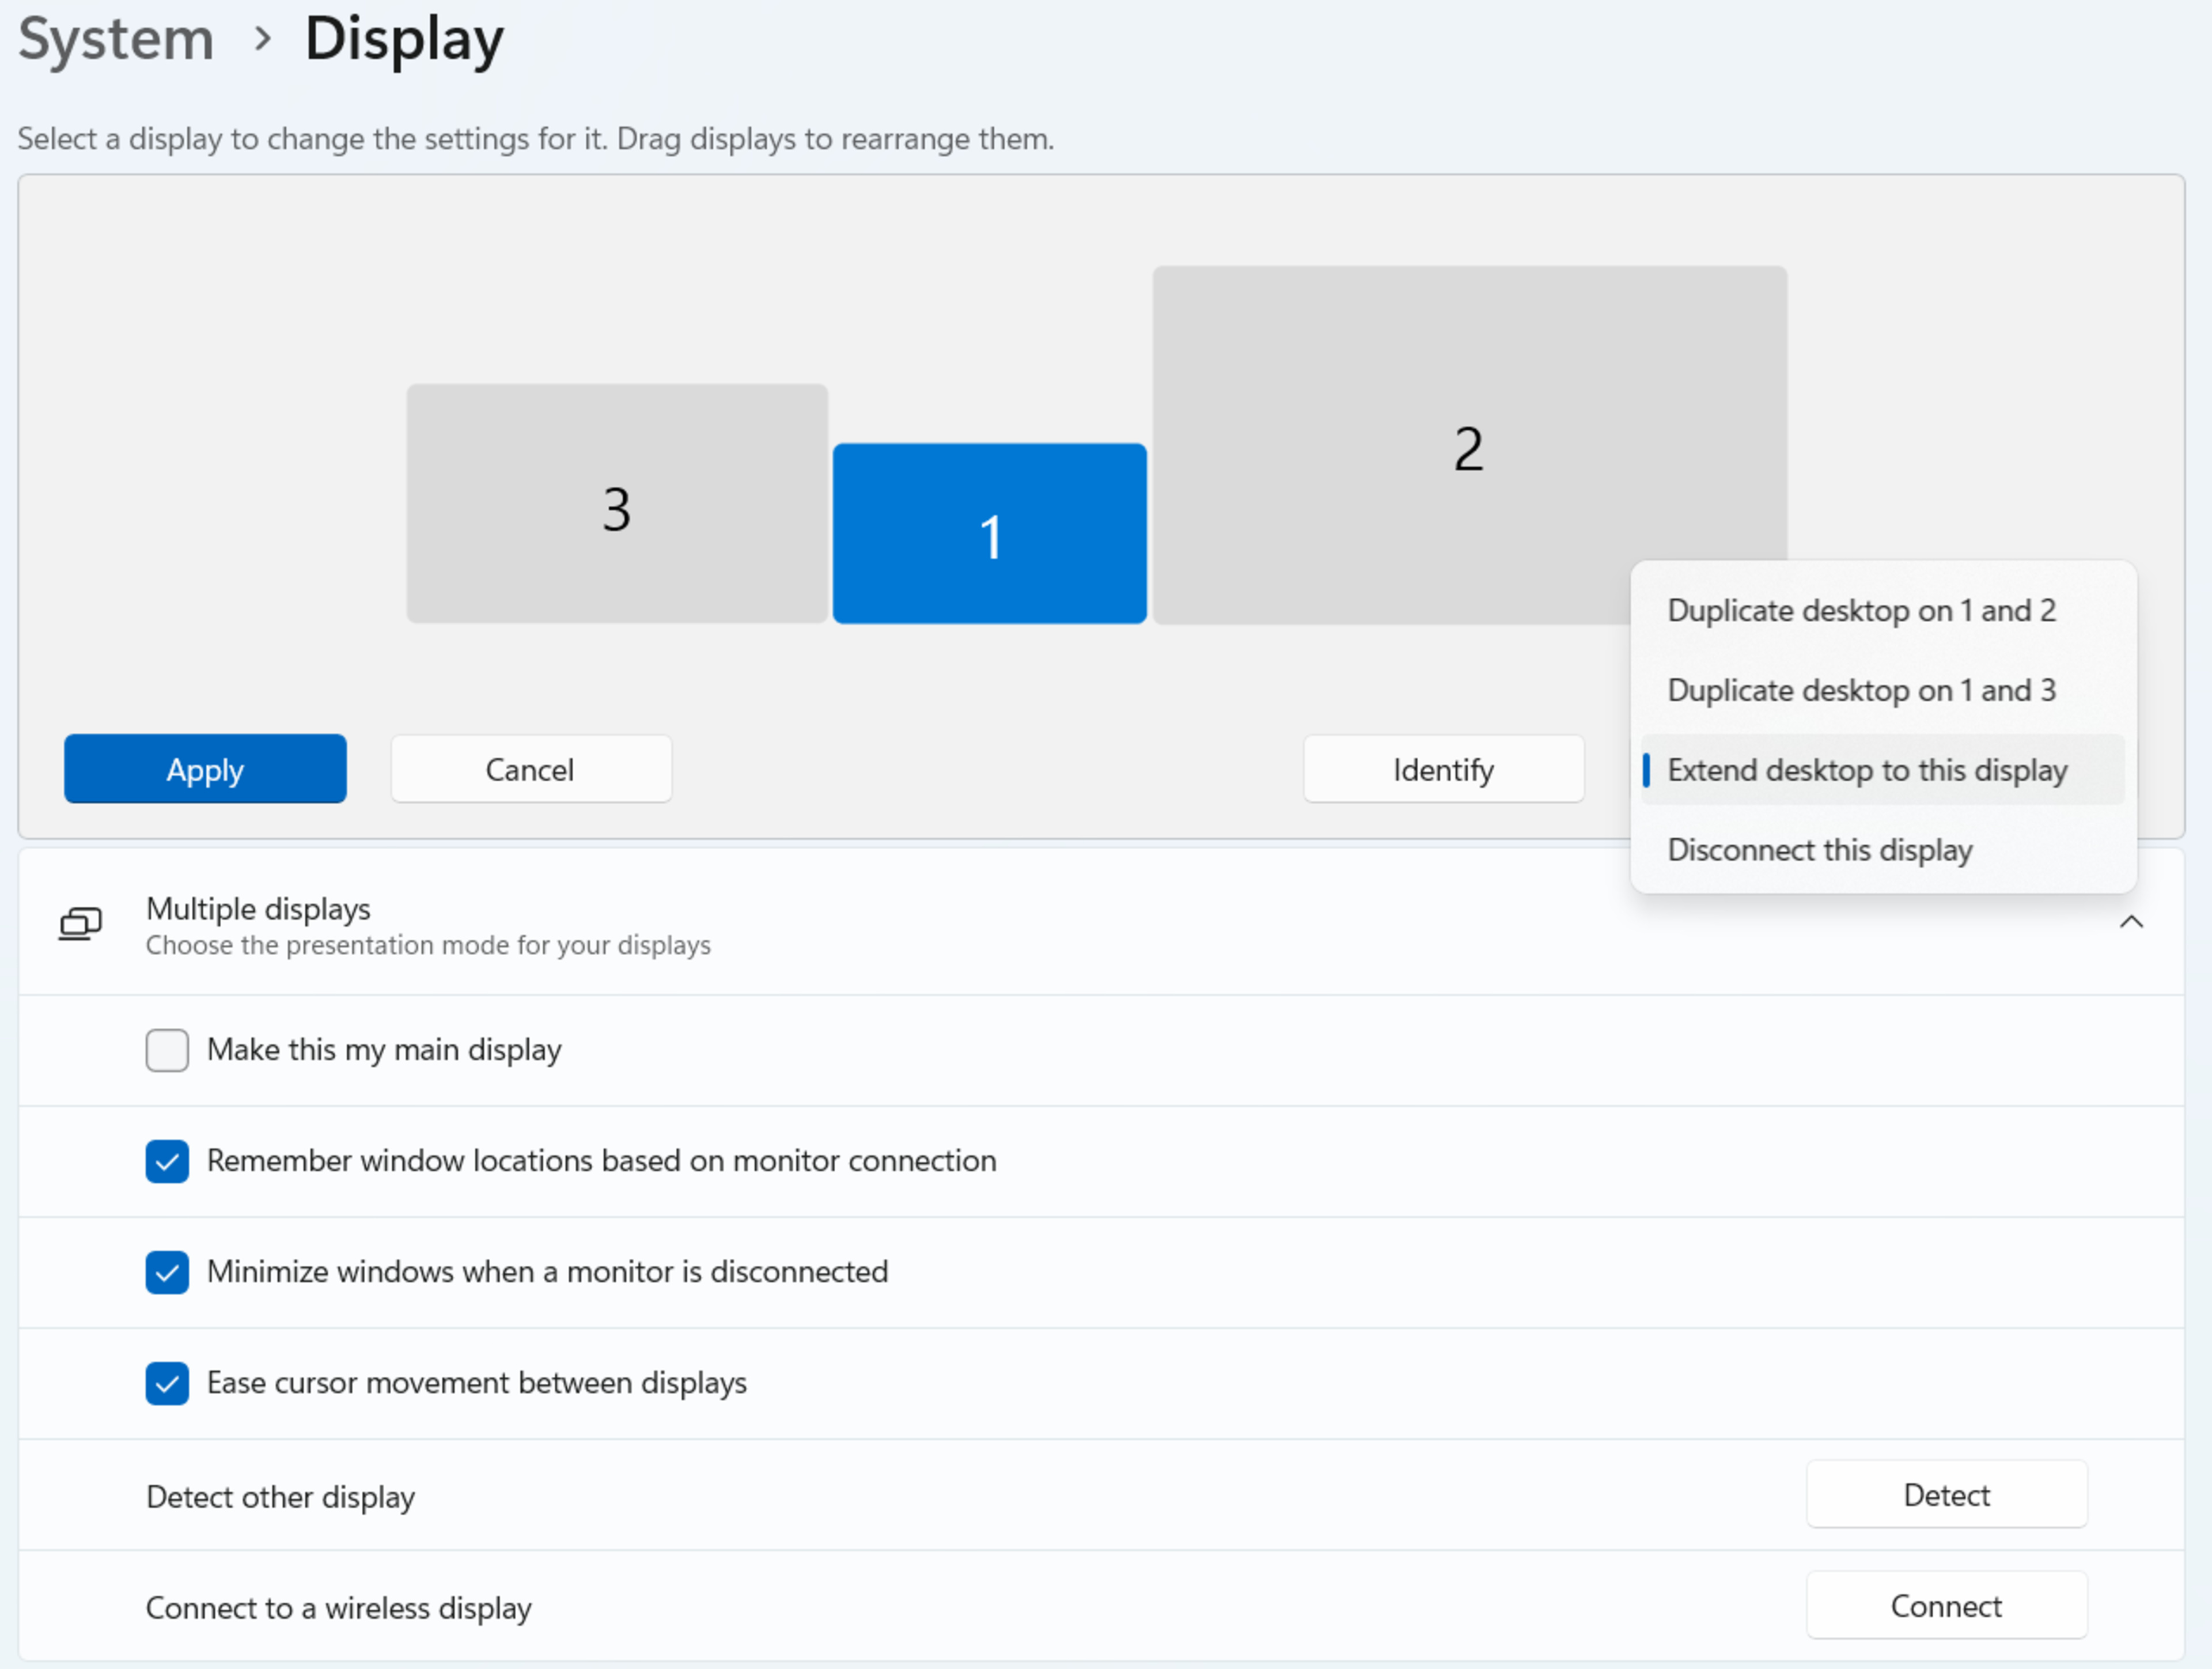This screenshot has height=1669, width=2212.
Task: Choose Duplicate desktop on 1 and 3
Action: point(1860,691)
